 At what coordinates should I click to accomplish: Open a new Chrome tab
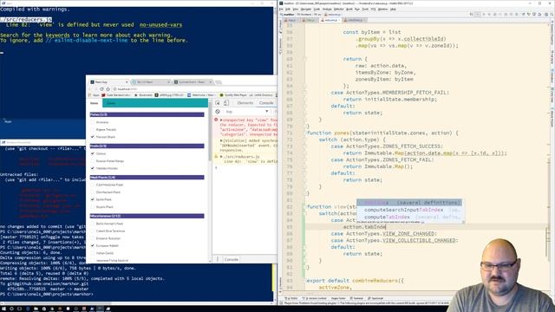[x=219, y=82]
